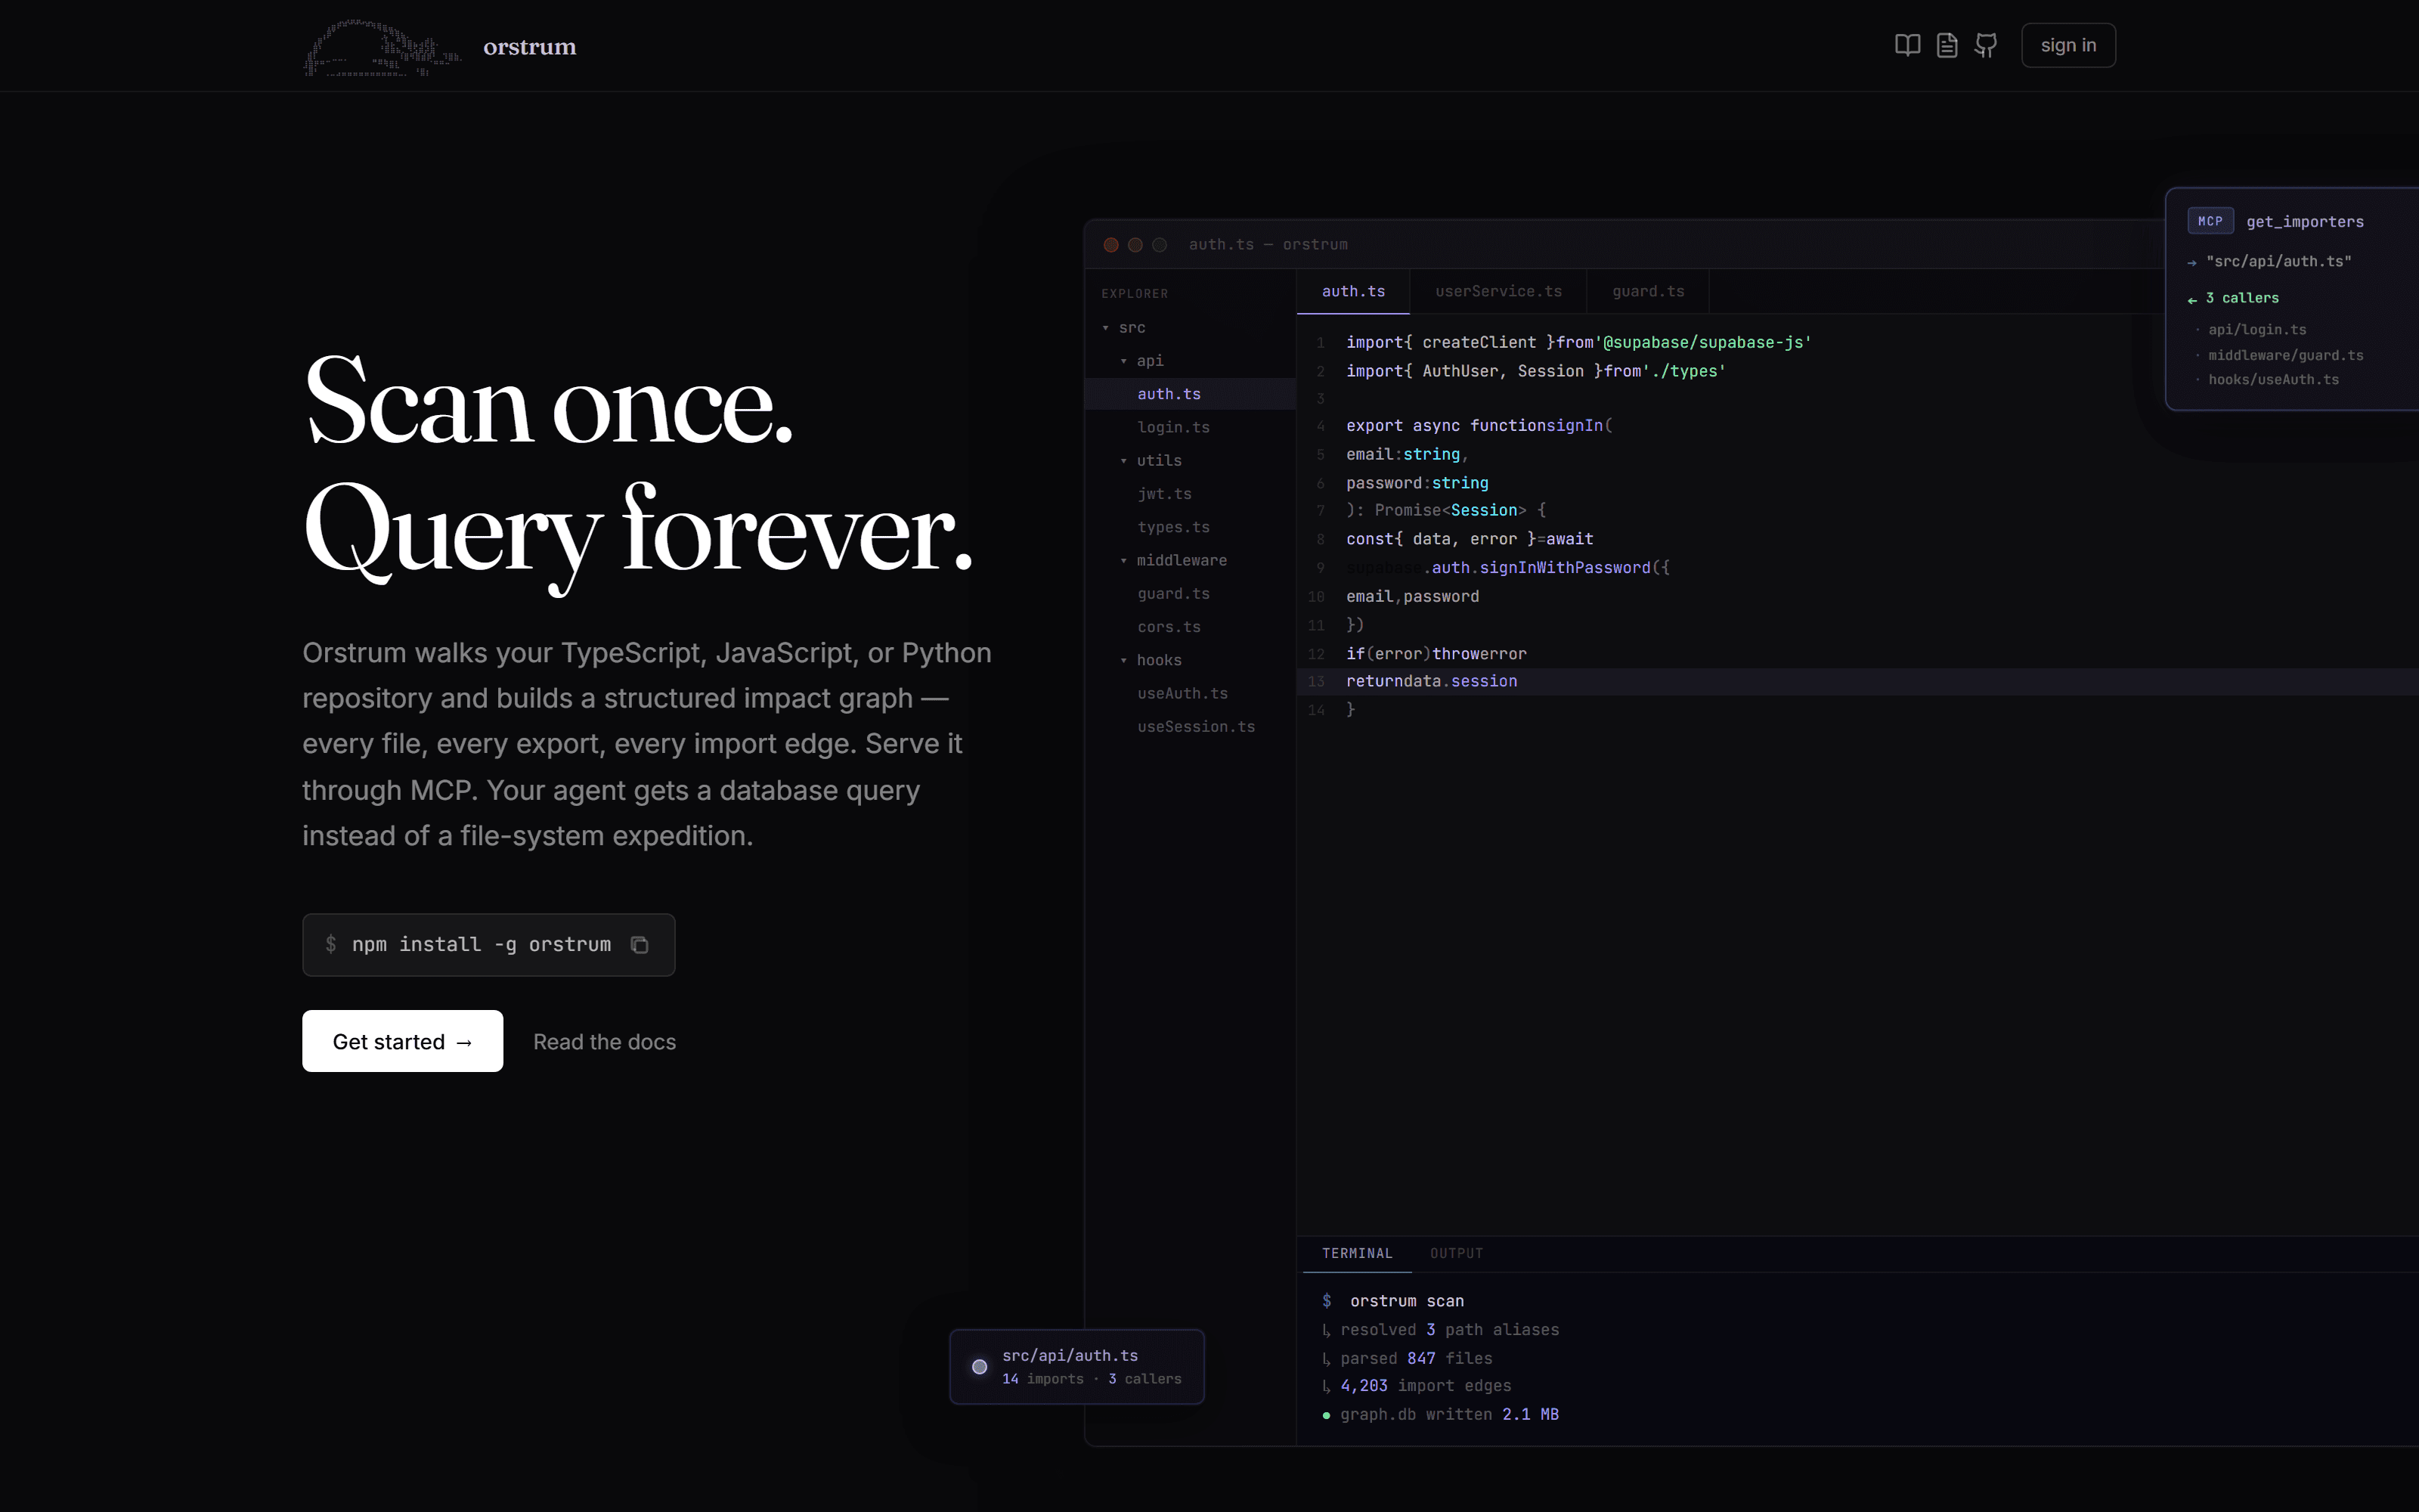Click 'get_importers' on the MCP card
Screen dimensions: 2419x1512
point(2305,222)
